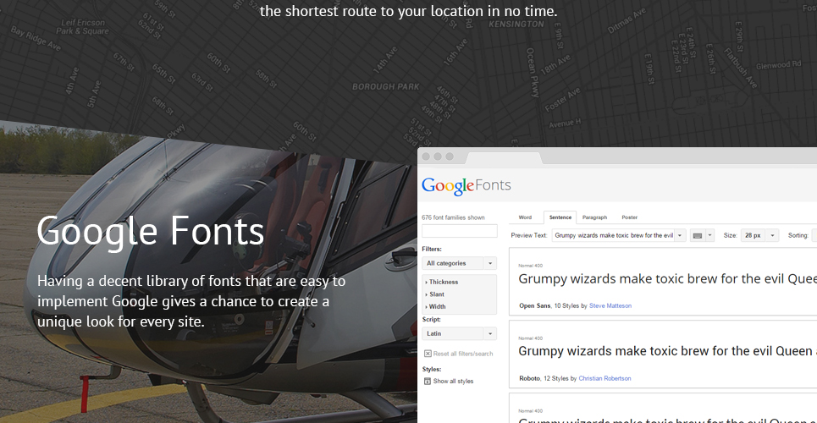The image size is (817, 423).
Task: Click 'Normal 400' in the Roboto card
Action: click(x=531, y=338)
